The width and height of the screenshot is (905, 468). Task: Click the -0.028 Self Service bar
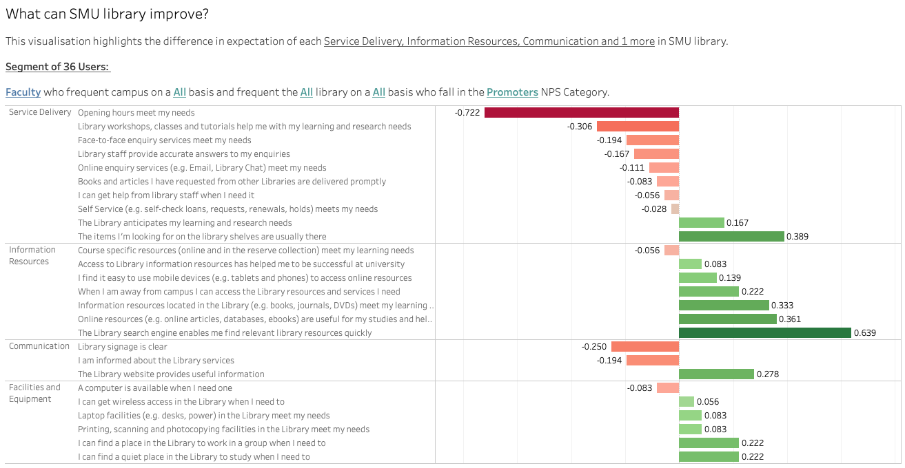point(675,209)
